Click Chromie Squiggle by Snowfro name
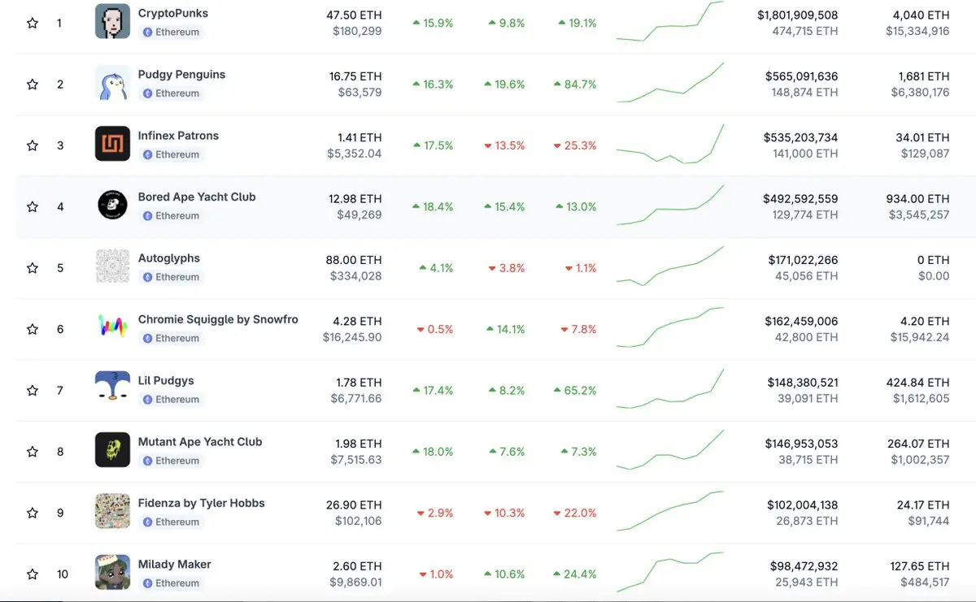Image resolution: width=976 pixels, height=602 pixels. click(x=218, y=319)
